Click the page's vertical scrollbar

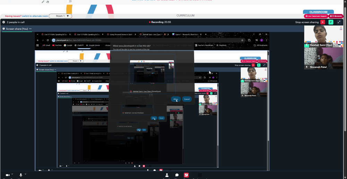pos(345,66)
